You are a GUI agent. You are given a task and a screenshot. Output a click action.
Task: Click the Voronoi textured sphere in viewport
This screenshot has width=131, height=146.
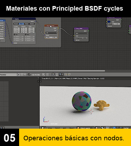click(81, 101)
